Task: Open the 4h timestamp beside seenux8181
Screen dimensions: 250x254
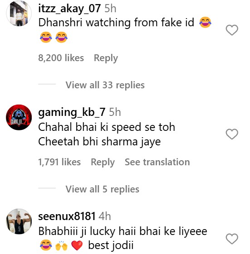Action: click(105, 216)
